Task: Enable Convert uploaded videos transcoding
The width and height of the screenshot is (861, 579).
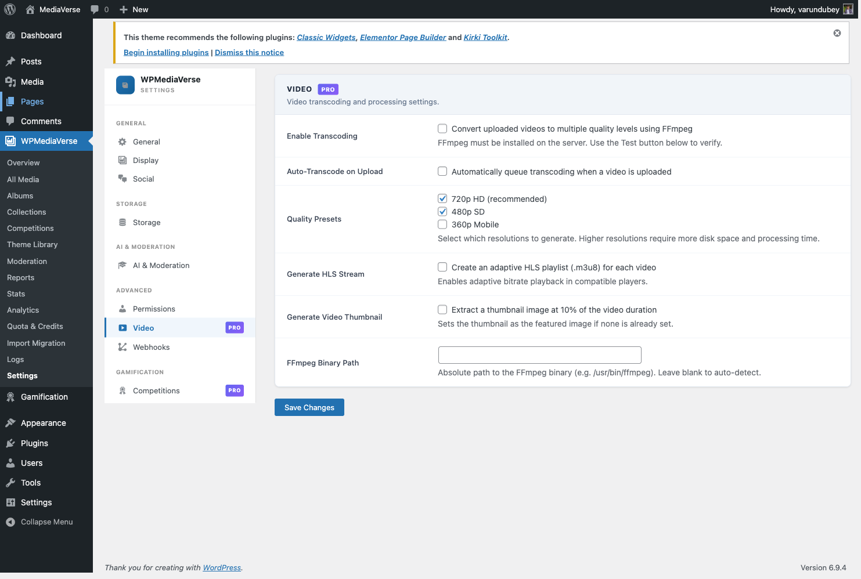Action: pyautogui.click(x=442, y=128)
